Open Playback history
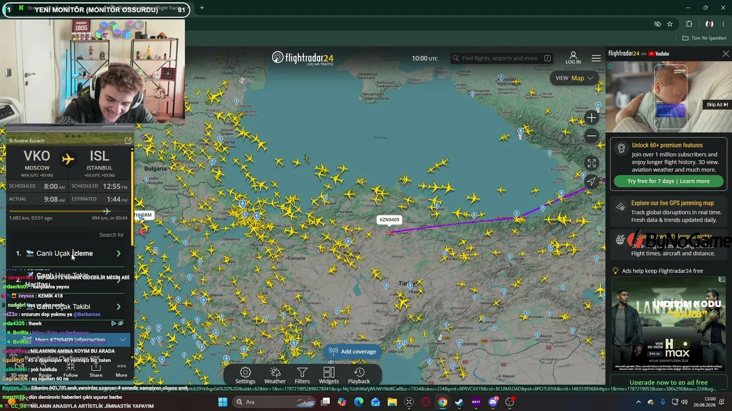Screen dimensions: 732x411 pyautogui.click(x=359, y=376)
